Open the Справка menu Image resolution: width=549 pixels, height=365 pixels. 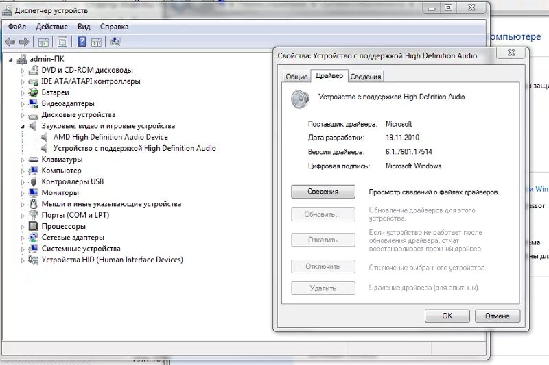pos(114,27)
